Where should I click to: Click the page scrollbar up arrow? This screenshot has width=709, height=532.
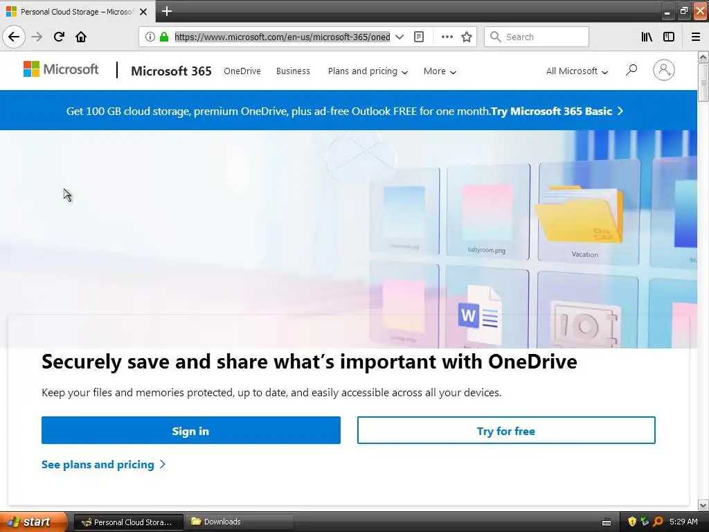pyautogui.click(x=703, y=57)
